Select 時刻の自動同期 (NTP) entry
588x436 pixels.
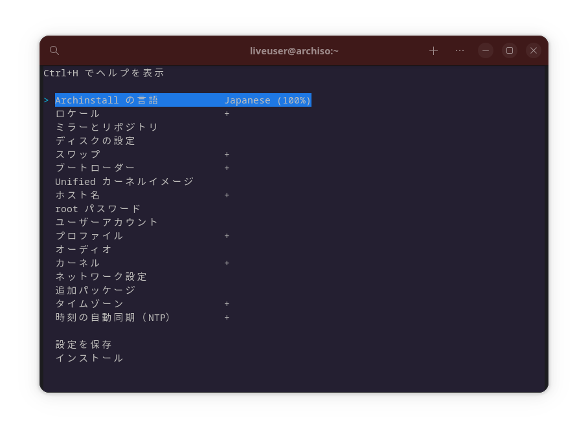pos(113,317)
